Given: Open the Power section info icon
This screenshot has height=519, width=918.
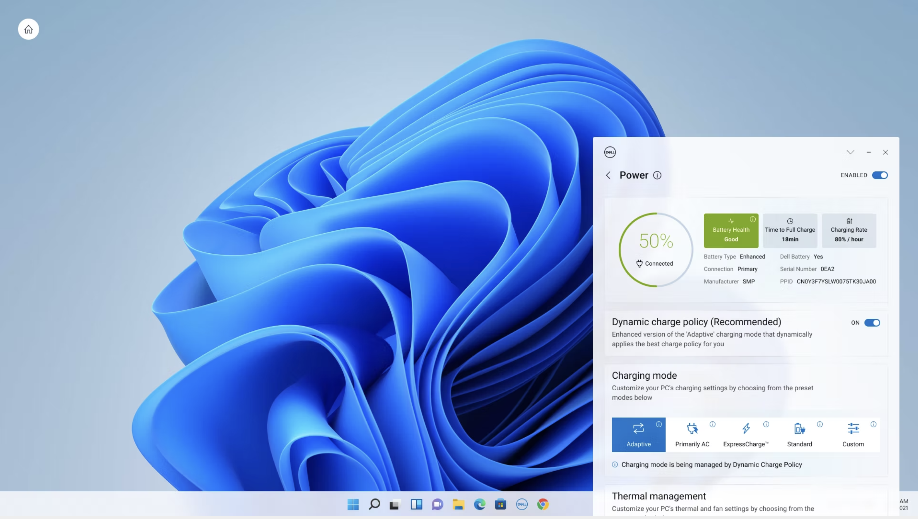Looking at the screenshot, I should (x=657, y=175).
